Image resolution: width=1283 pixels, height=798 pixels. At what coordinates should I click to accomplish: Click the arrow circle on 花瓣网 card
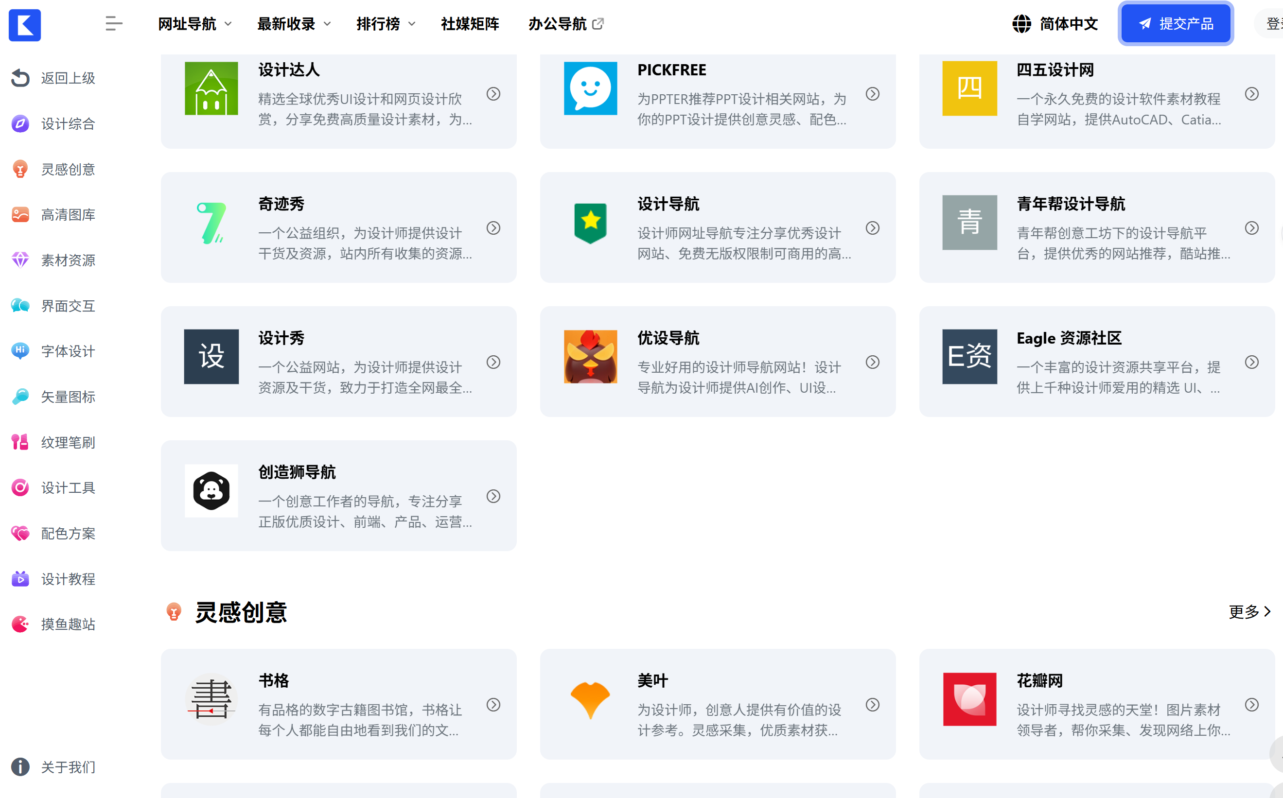point(1252,705)
